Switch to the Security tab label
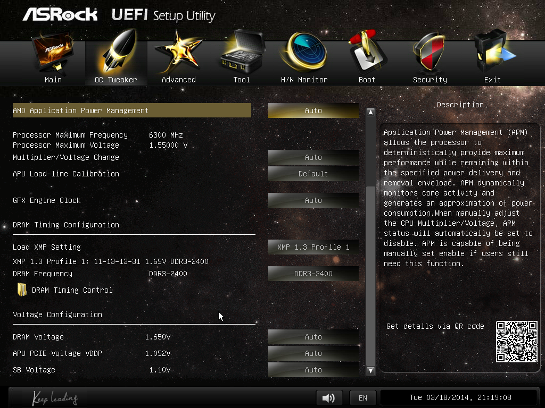This screenshot has height=408, width=545. [x=430, y=80]
